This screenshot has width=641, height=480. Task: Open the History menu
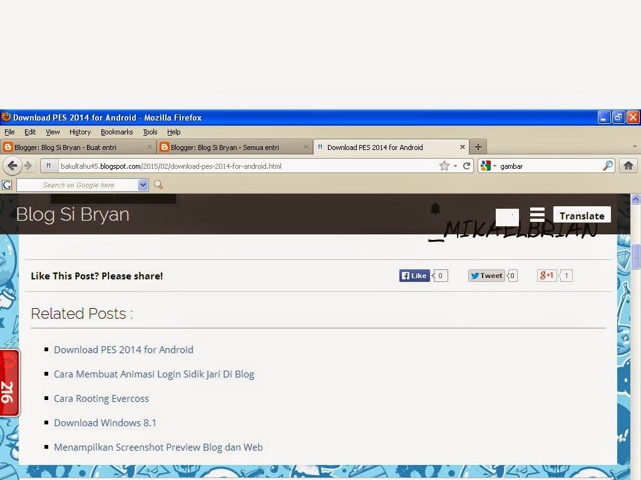pos(80,132)
